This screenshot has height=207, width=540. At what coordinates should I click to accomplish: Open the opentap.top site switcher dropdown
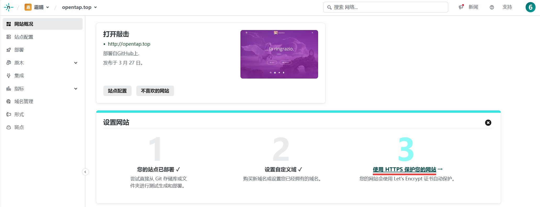pos(79,7)
